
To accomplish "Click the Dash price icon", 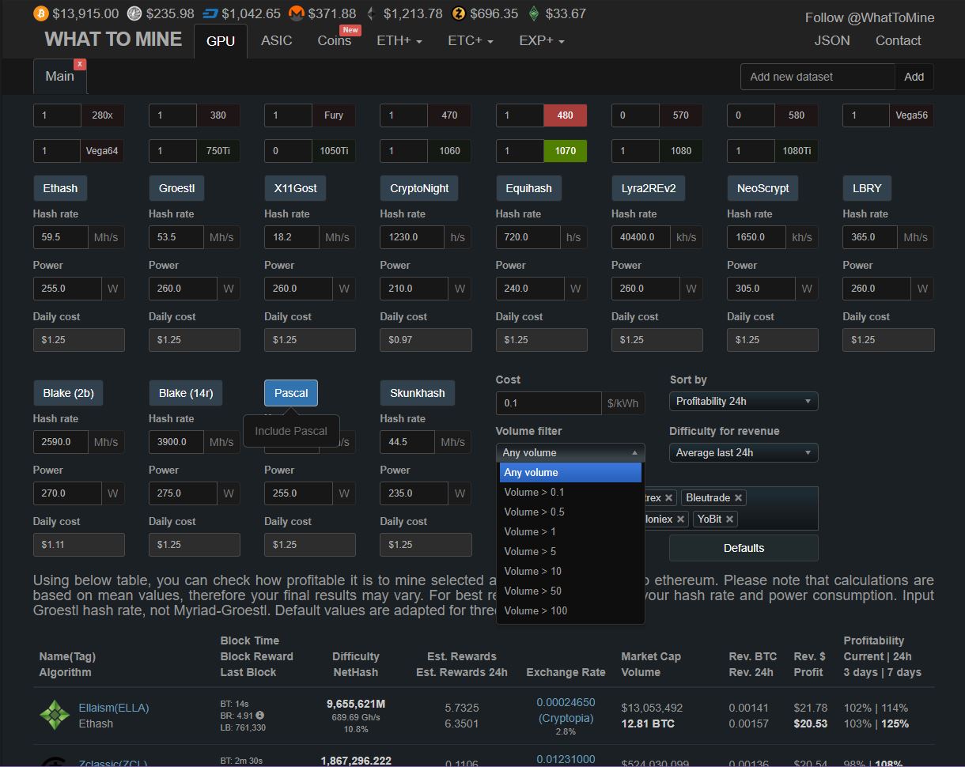I will click(210, 13).
